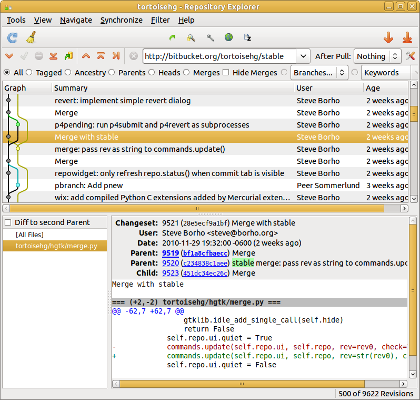420x400 pixels.
Task: Click the green arrow update icon
Action: (x=172, y=37)
